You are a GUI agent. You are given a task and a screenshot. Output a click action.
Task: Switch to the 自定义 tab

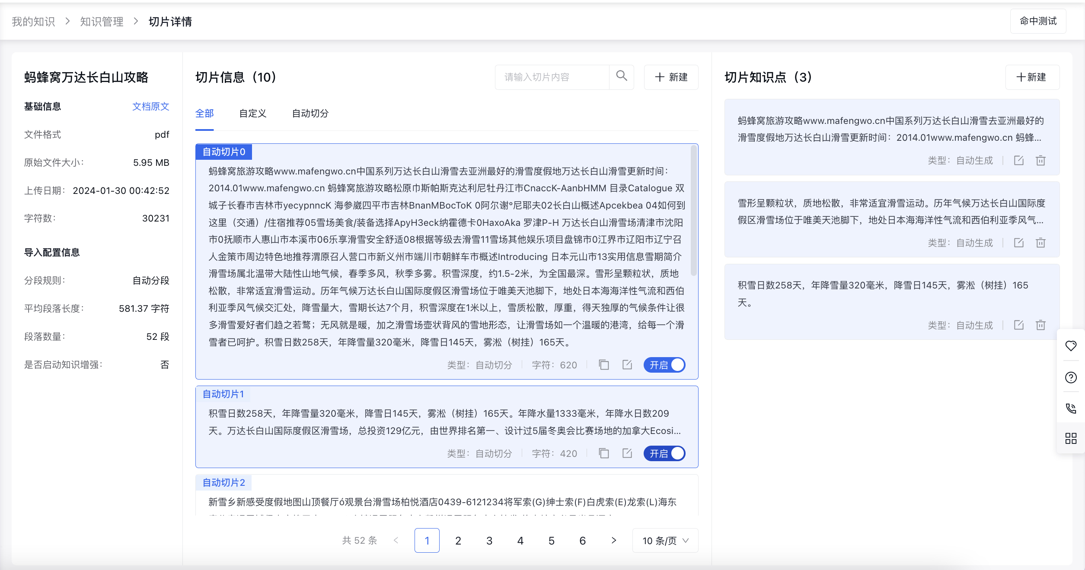pos(253,113)
